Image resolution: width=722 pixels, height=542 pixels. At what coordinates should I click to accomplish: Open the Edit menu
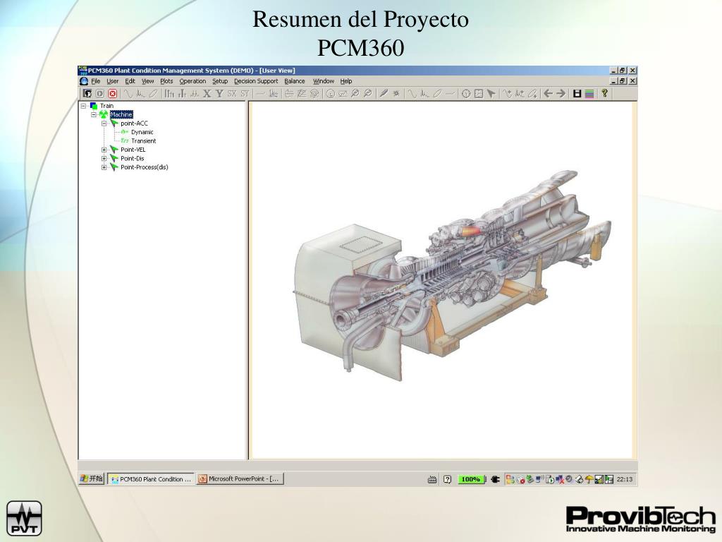click(x=130, y=81)
